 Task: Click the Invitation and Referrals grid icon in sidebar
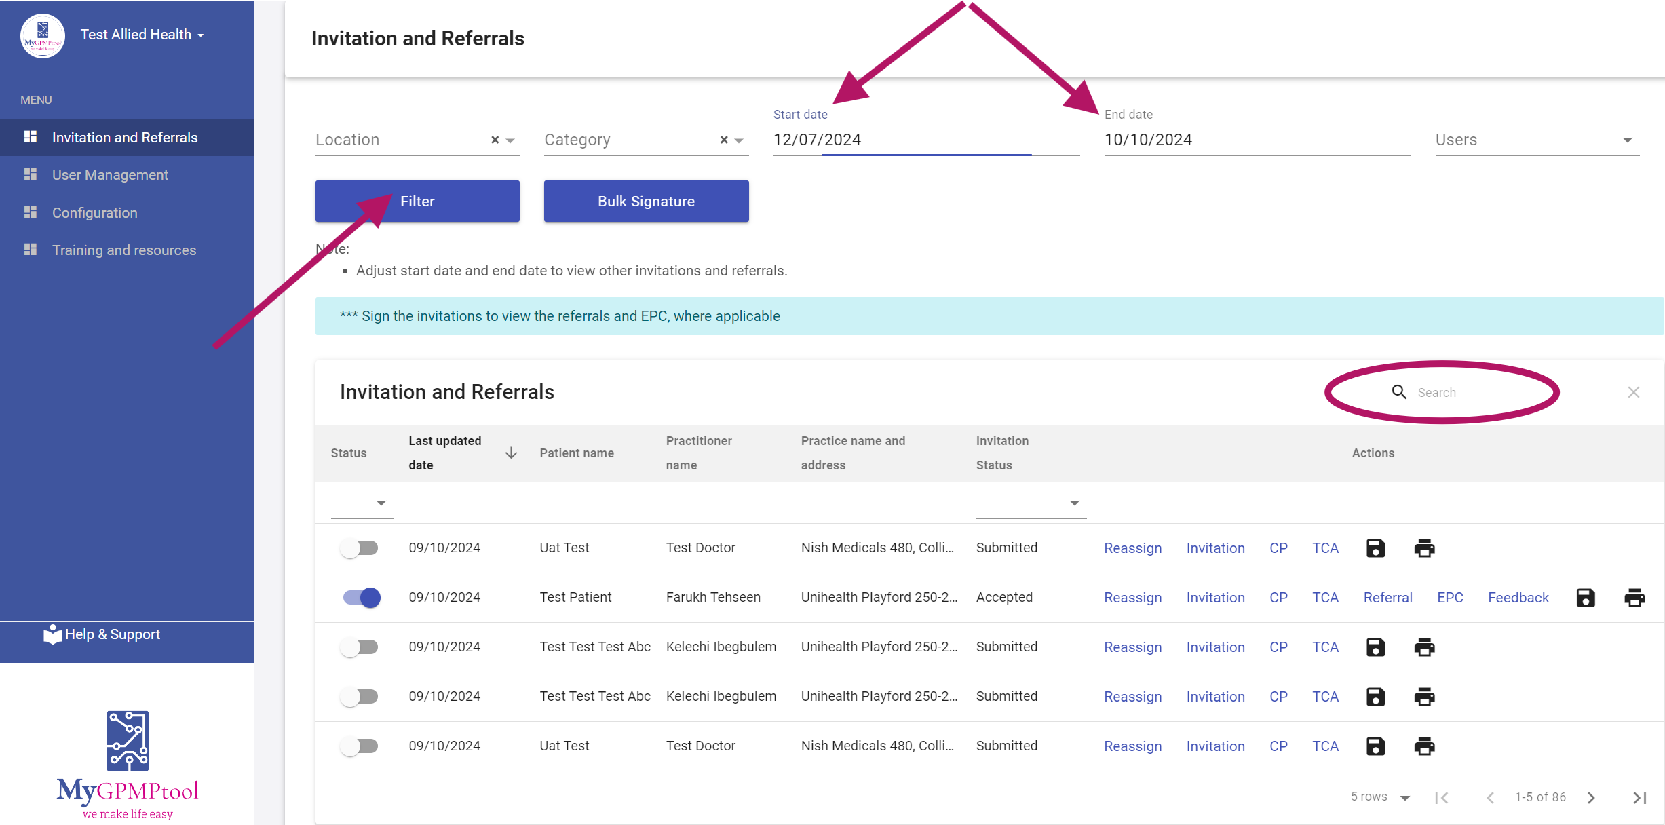31,137
